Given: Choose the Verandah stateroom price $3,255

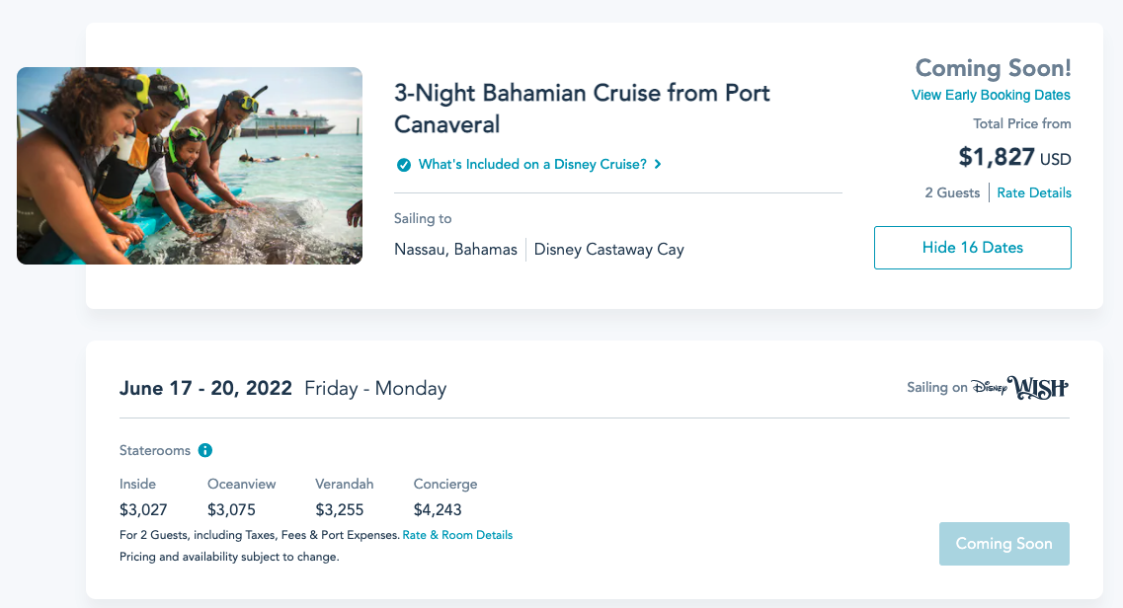Looking at the screenshot, I should 340,510.
